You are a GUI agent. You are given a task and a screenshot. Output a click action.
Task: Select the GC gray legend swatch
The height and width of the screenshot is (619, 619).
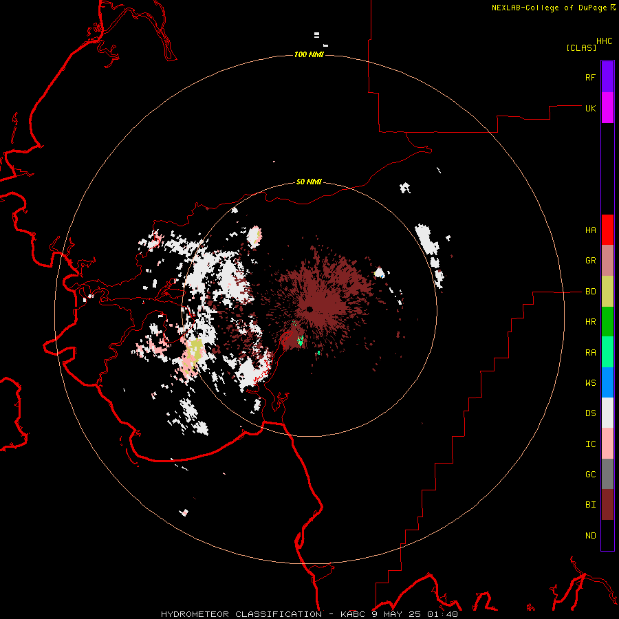tap(607, 474)
